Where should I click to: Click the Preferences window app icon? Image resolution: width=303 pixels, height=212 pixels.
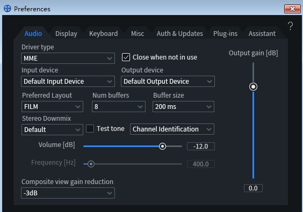click(8, 9)
